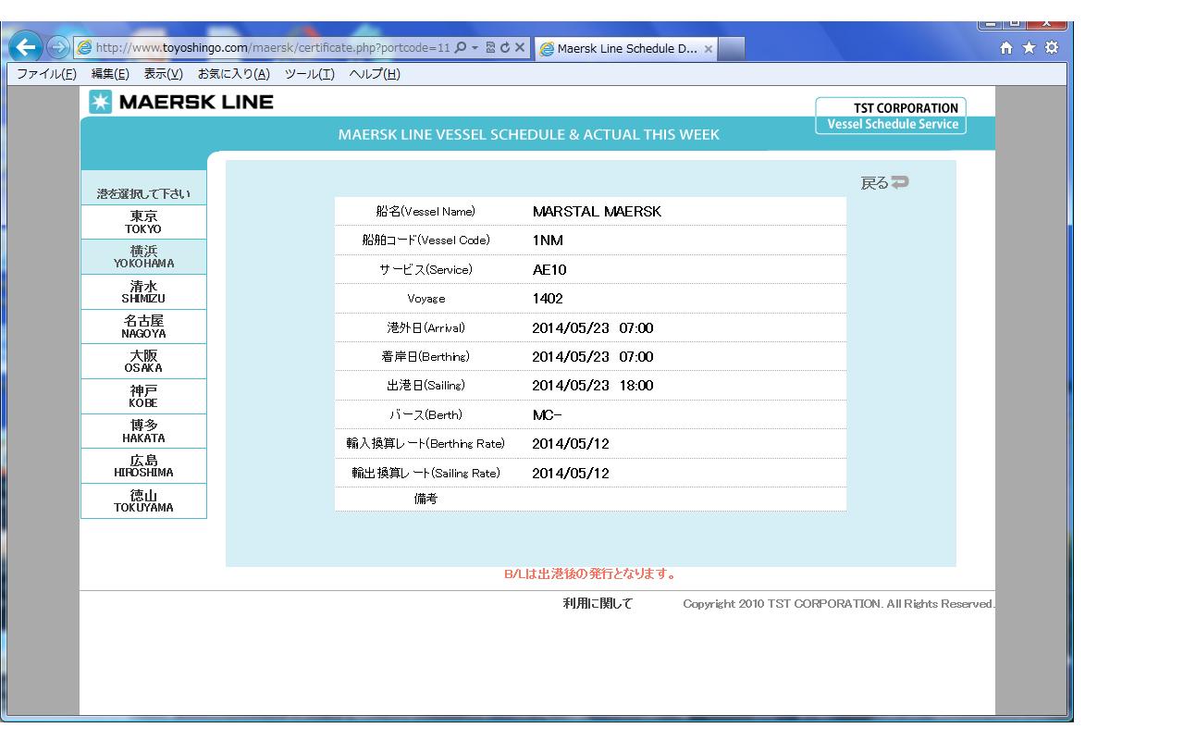Select the 神戸 KOBE port
The image size is (1184, 740).
143,397
